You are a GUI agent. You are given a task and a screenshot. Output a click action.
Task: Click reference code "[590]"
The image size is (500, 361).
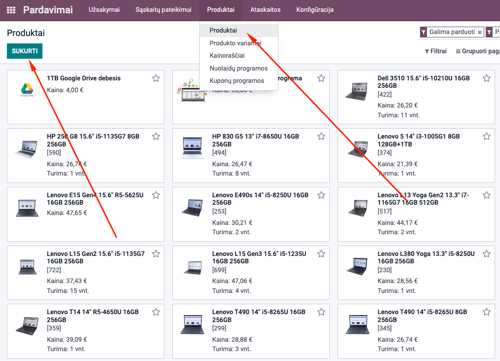click(54, 152)
